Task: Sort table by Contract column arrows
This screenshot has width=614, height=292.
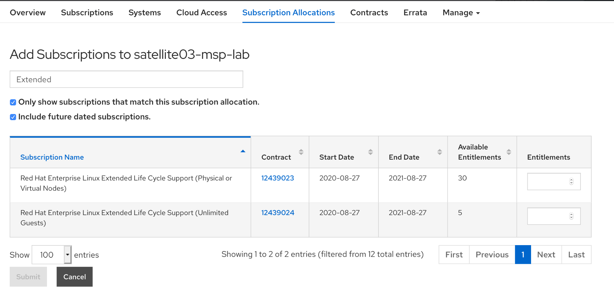Action: (301, 152)
